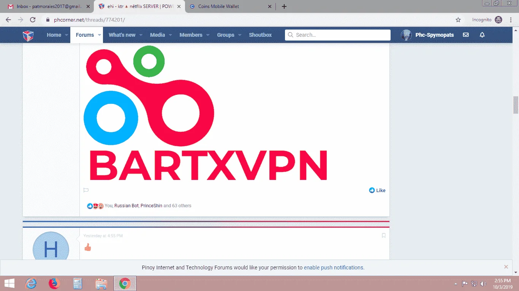This screenshot has height=291, width=519.
Task: Open the Windows Start menu
Action: point(9,283)
